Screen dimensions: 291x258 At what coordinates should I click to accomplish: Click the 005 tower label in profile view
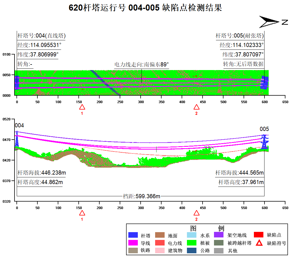(264, 129)
